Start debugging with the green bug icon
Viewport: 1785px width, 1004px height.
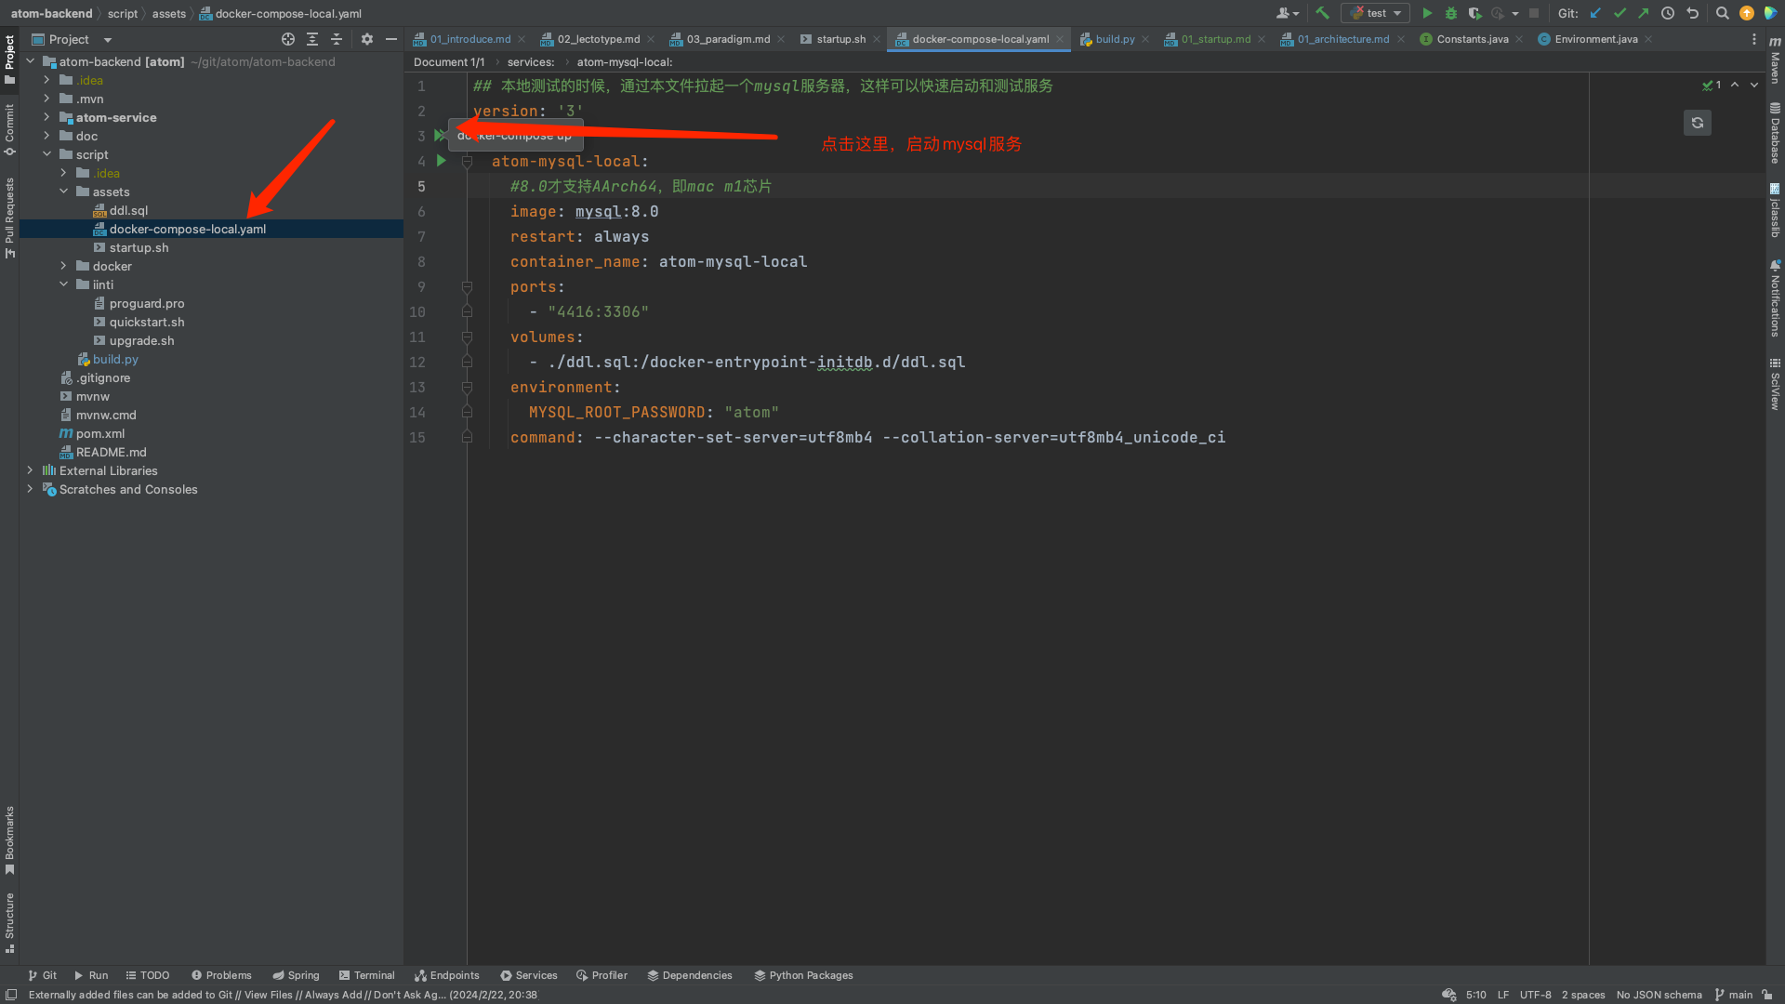(x=1451, y=13)
